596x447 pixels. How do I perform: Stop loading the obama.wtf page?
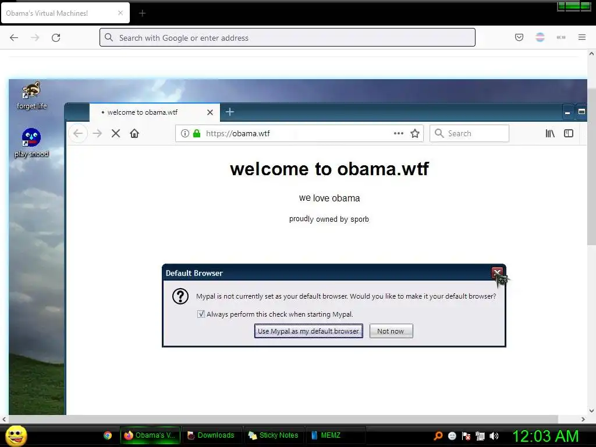click(x=116, y=133)
